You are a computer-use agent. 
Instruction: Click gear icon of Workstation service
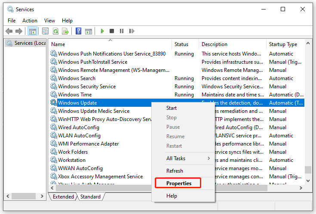pos(54,160)
